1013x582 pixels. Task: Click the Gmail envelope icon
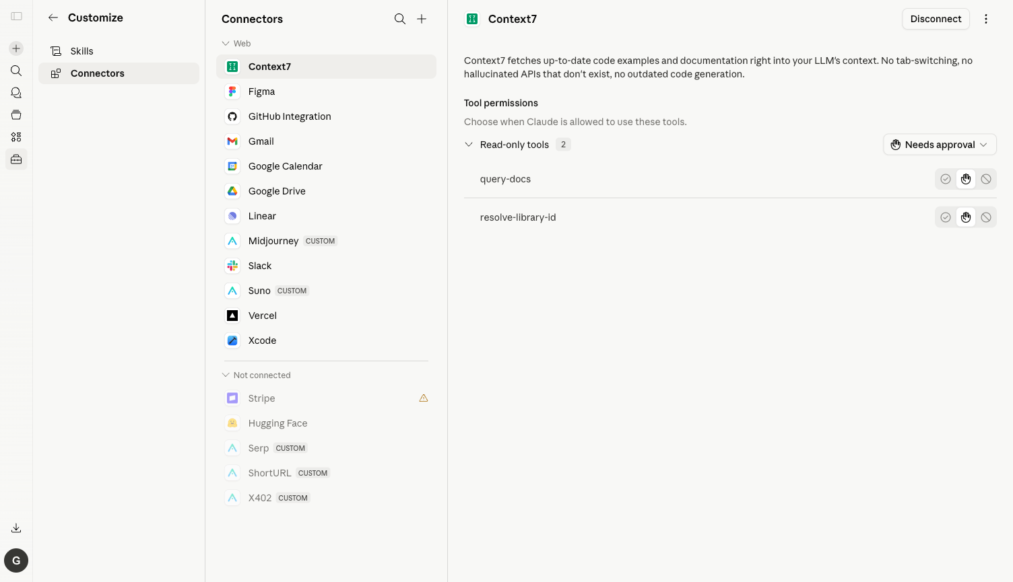point(232,141)
